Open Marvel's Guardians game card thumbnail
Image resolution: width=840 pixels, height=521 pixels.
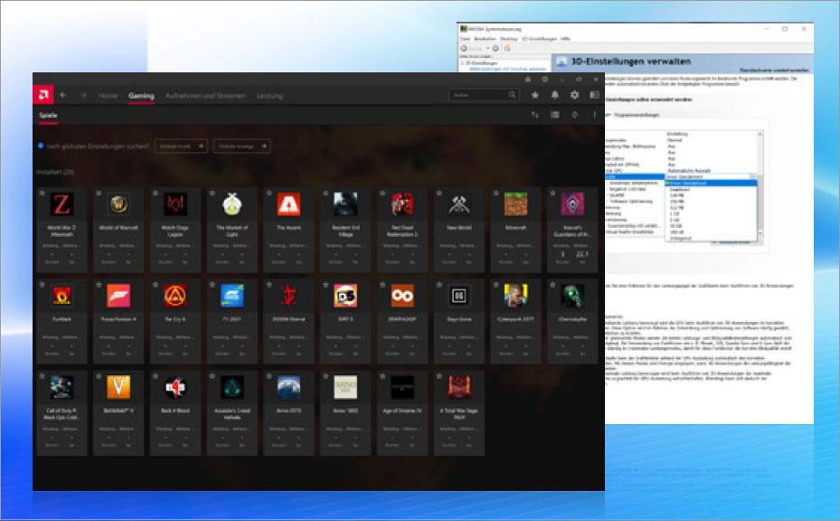tap(572, 204)
